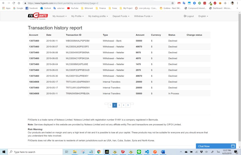This screenshot has height=155, width=241.
Task: Expand the Deposit Funds dropdown
Action: pyautogui.click(x=121, y=16)
